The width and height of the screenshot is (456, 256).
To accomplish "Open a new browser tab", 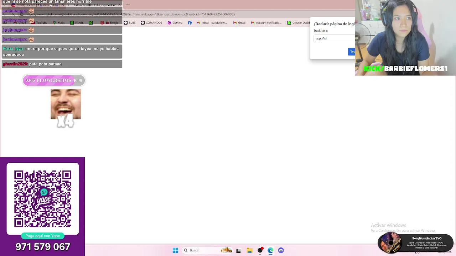I will click(128, 5).
